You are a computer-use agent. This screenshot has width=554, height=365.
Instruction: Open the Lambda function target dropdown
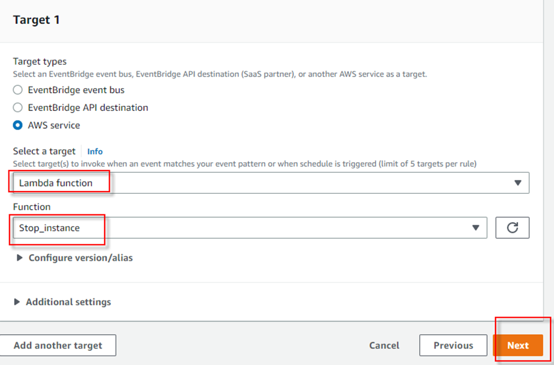coord(271,183)
